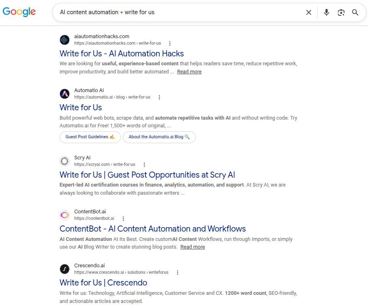Open 'Write for Us - AI Automation Hacks' result
Viewport: 368px width, 307px height.
pyautogui.click(x=122, y=54)
